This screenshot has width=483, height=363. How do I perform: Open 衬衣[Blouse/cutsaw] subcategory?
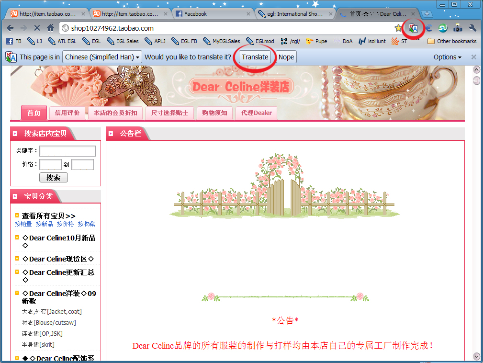(49, 323)
